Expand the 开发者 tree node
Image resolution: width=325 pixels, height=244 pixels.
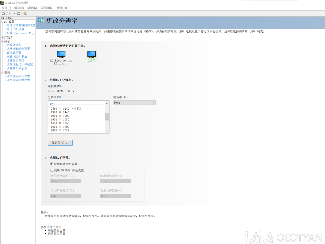coord(2,38)
